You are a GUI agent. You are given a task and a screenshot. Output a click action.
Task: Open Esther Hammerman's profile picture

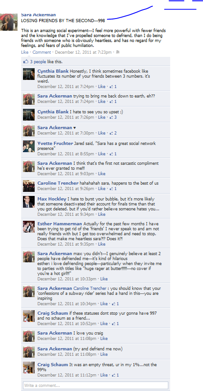pos(29,227)
